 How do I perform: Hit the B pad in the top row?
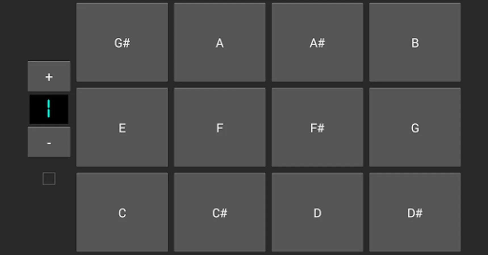(x=415, y=43)
